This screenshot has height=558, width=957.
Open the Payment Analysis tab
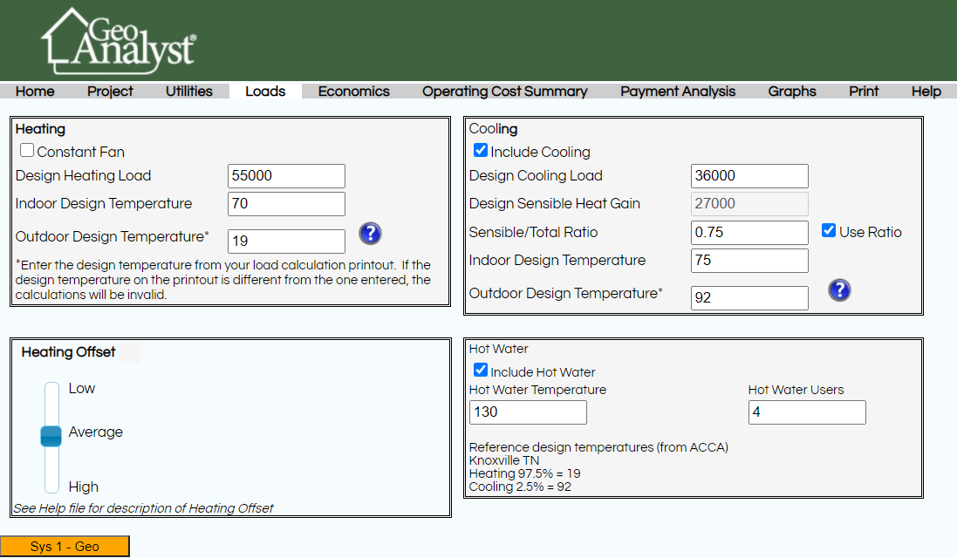tap(678, 91)
